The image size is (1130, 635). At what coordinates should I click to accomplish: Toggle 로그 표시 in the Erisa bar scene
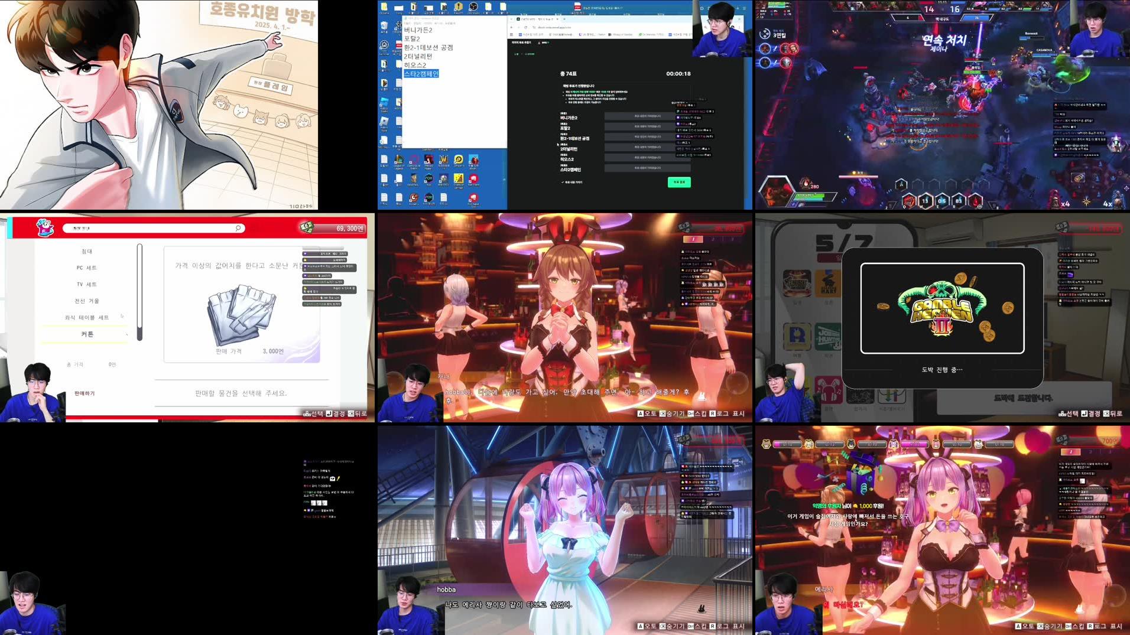1105,626
